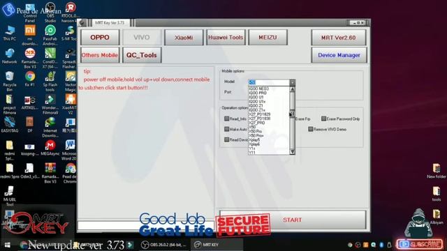Enable the Read_Info checkbox
The width and height of the screenshot is (447, 251).
click(226, 119)
